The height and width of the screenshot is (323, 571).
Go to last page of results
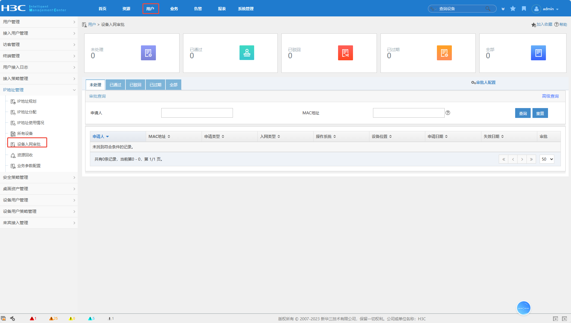coord(531,159)
